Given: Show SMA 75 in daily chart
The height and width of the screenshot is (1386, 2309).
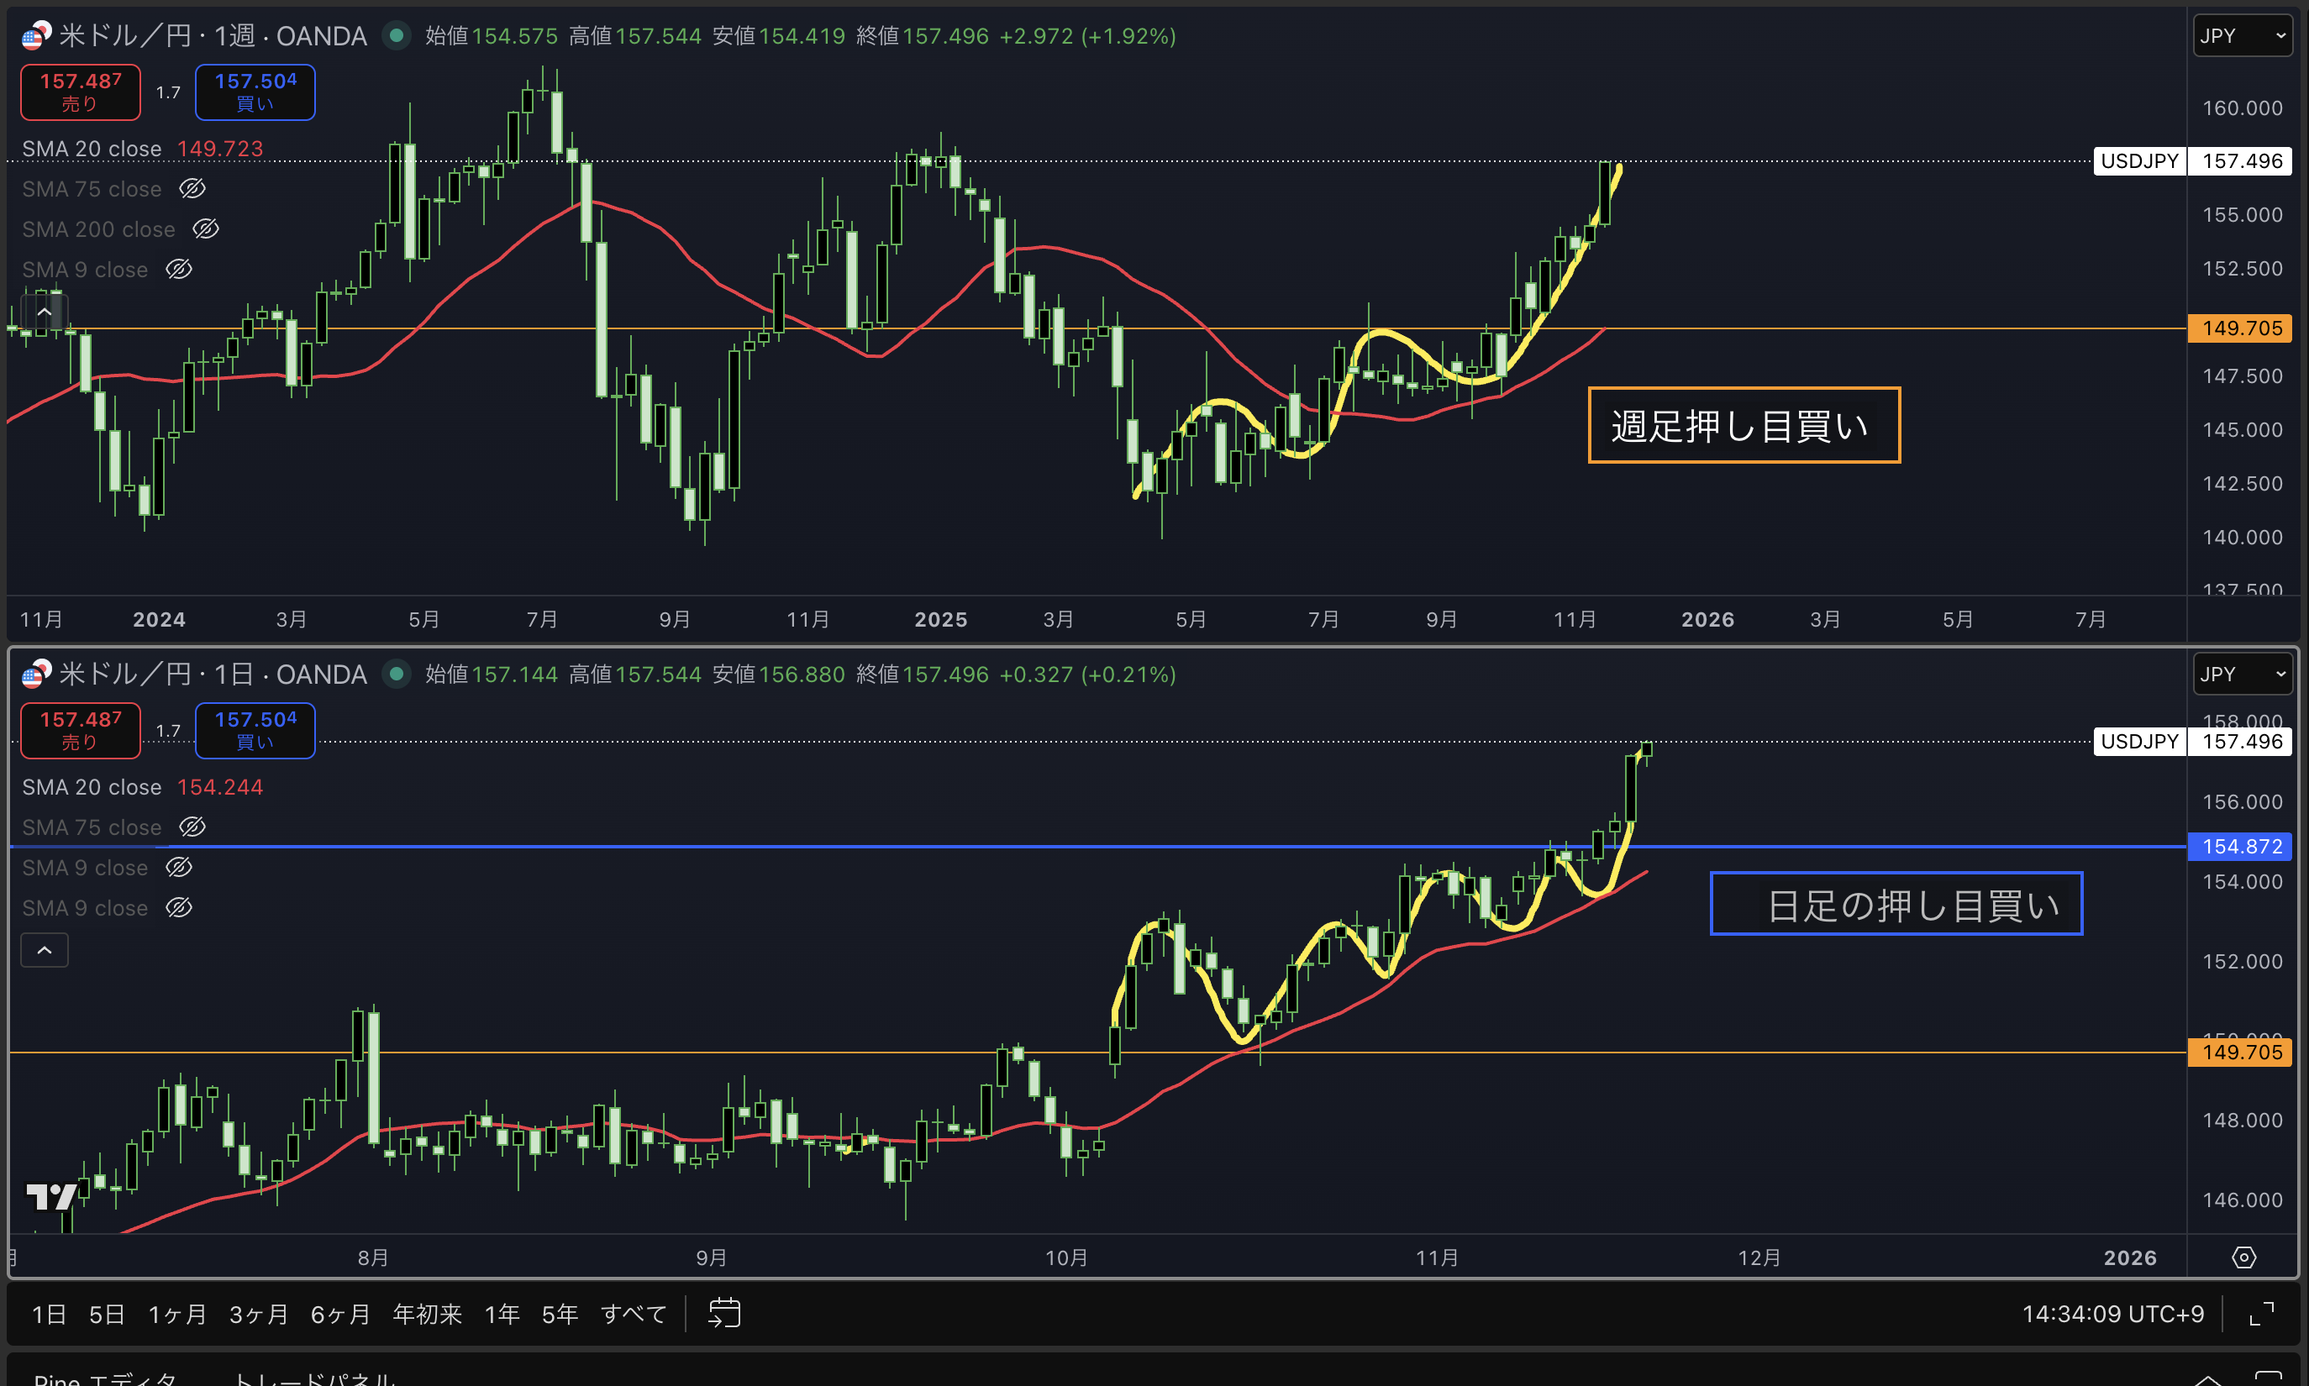Looking at the screenshot, I should click(x=192, y=827).
